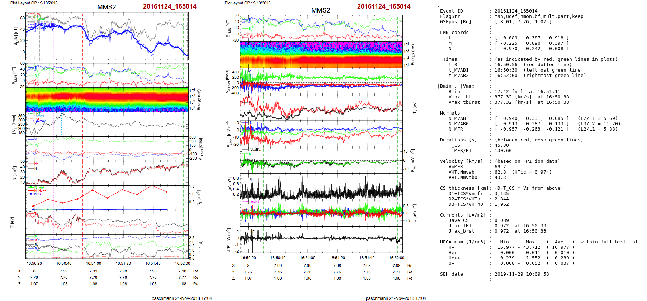This screenshot has width=647, height=301.
Task: Click the top B_L, |B| panel in left plot
Action: tap(107, 36)
